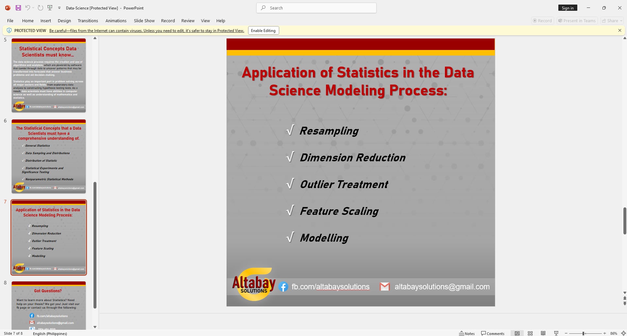This screenshot has width=627, height=336.
Task: Open the Insert tab
Action: [46, 21]
